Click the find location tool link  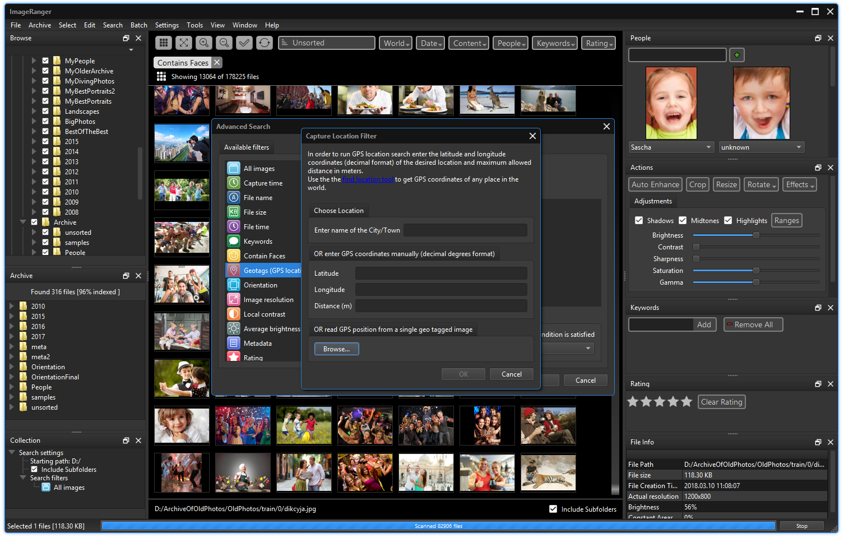(x=368, y=179)
